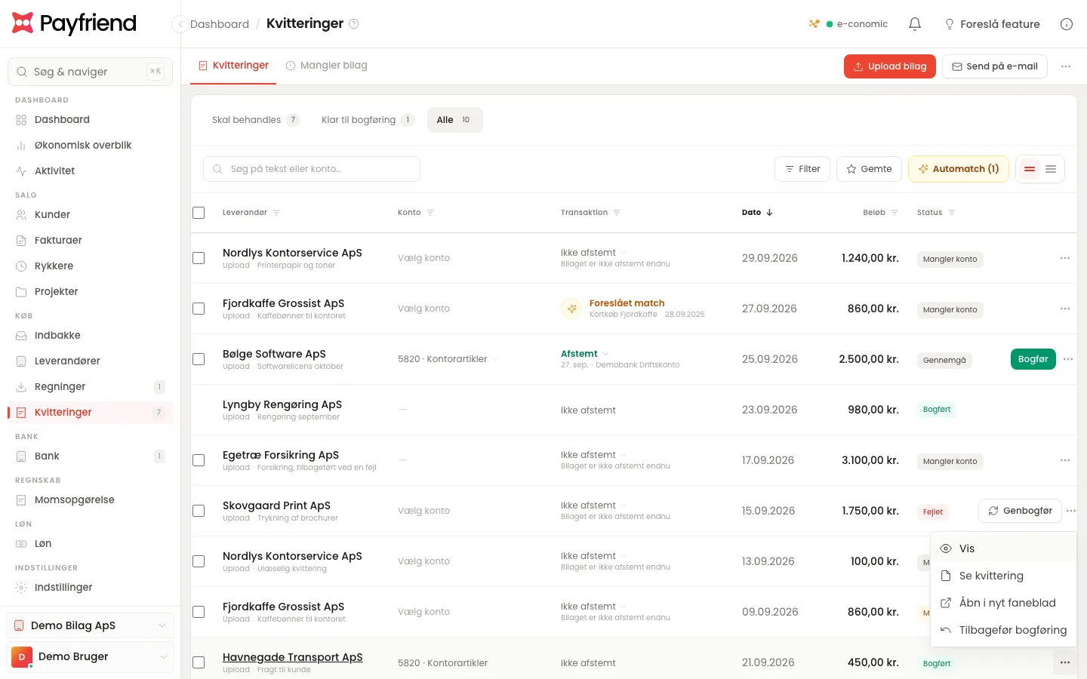The image size is (1087, 679).
Task: Go to Bank in sidebar
Action: coord(91,456)
